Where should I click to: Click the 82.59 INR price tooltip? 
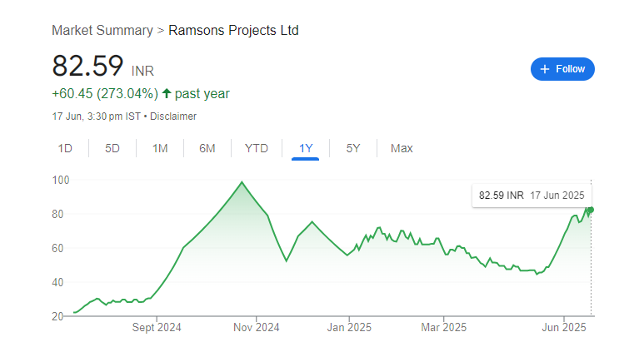pyautogui.click(x=532, y=196)
